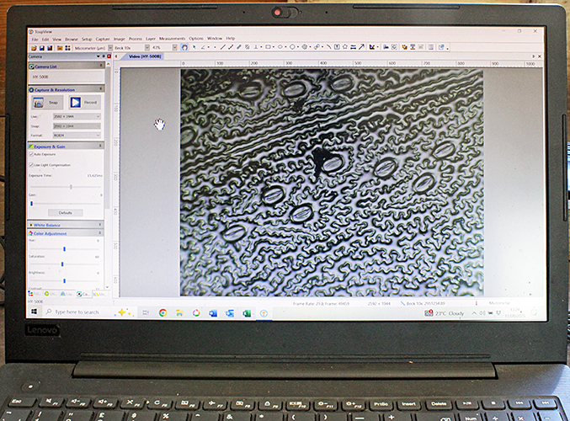This screenshot has width=570, height=421.
Task: Select HY-500B in Camera List
Action: (x=40, y=77)
